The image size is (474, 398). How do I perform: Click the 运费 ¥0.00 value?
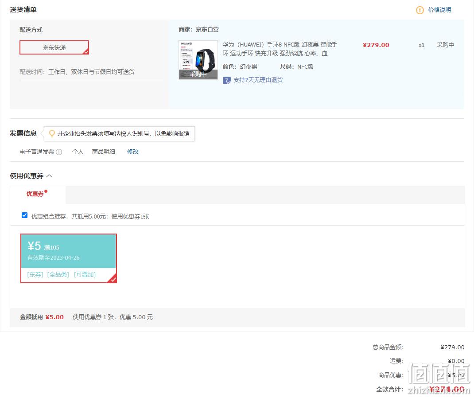456,361
